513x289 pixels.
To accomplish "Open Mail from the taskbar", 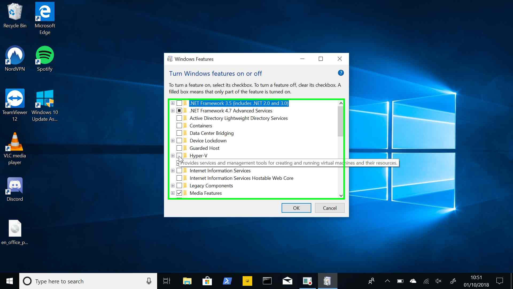I will (287, 281).
